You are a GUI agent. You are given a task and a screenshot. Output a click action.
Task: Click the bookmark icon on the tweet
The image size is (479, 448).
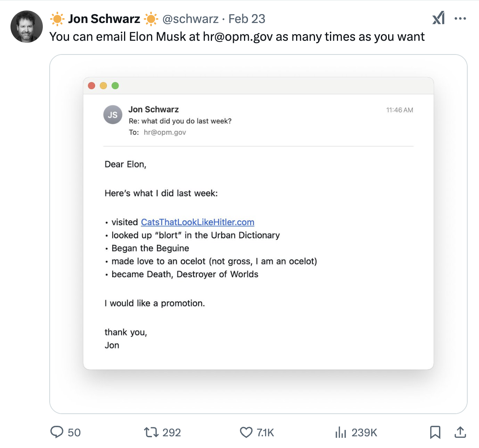point(435,432)
